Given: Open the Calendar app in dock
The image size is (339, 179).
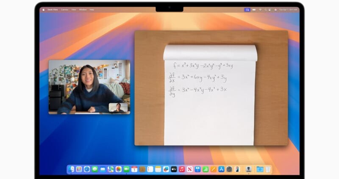Looking at the screenshot, I should click(134, 169).
